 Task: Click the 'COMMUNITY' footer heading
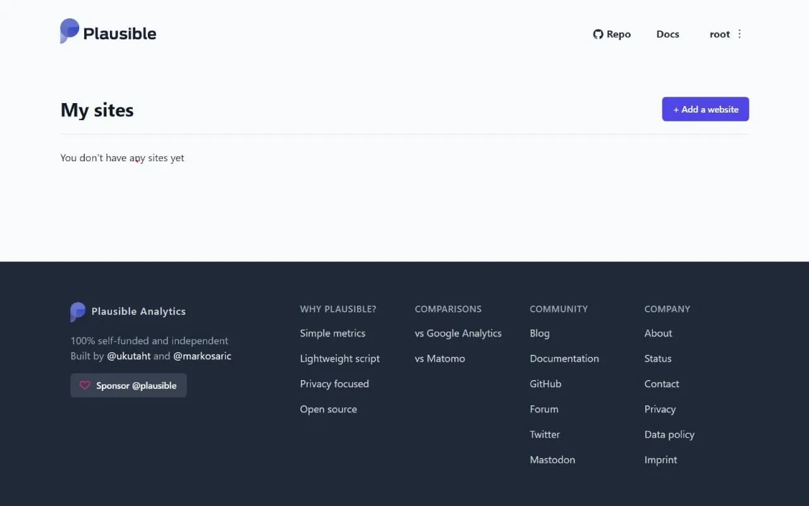pyautogui.click(x=559, y=309)
